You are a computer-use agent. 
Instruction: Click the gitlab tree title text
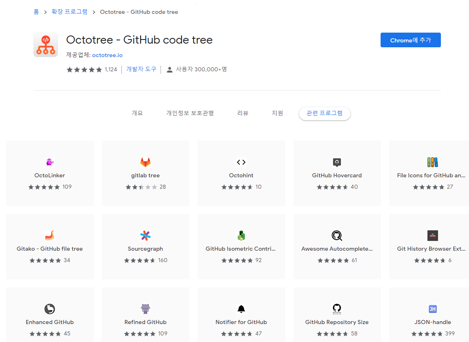(x=145, y=175)
